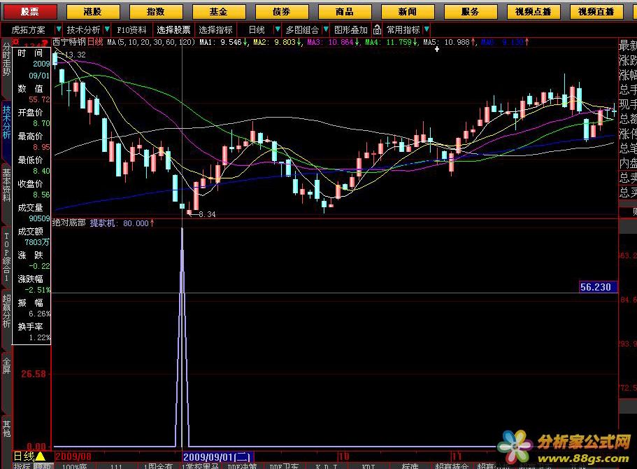This screenshot has width=637, height=469.
Task: Expand the 多图组合 dropdown arrow
Action: coord(324,30)
